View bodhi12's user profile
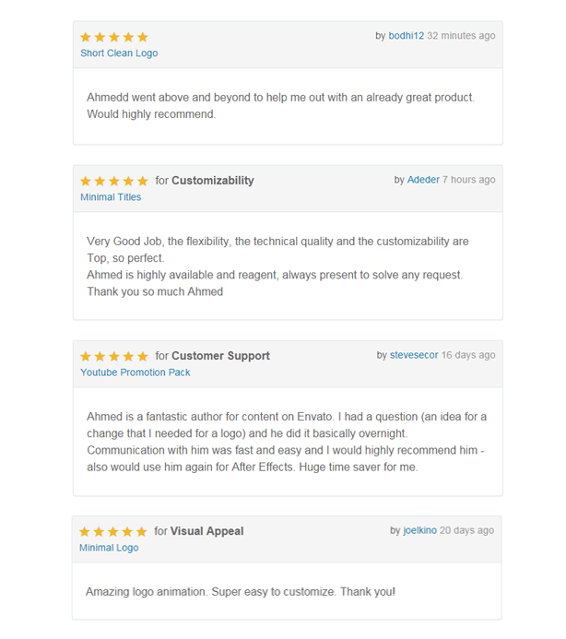566x639 pixels. coord(407,36)
